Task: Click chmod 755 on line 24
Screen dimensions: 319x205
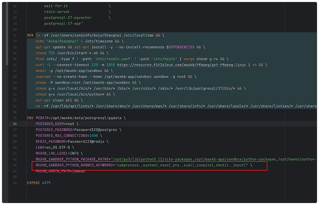Action: (45, 53)
